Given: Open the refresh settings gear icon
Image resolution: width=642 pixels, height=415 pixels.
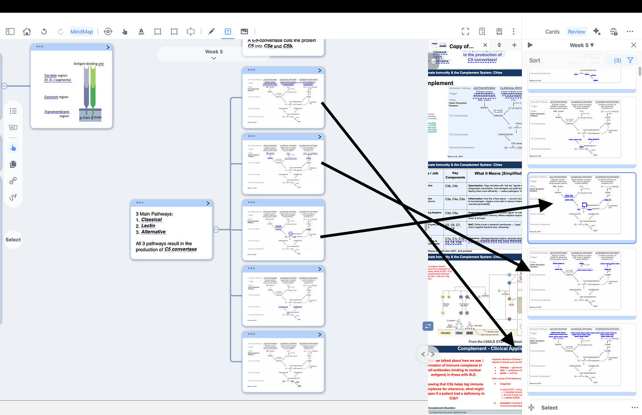Looking at the screenshot, I should click(x=108, y=32).
